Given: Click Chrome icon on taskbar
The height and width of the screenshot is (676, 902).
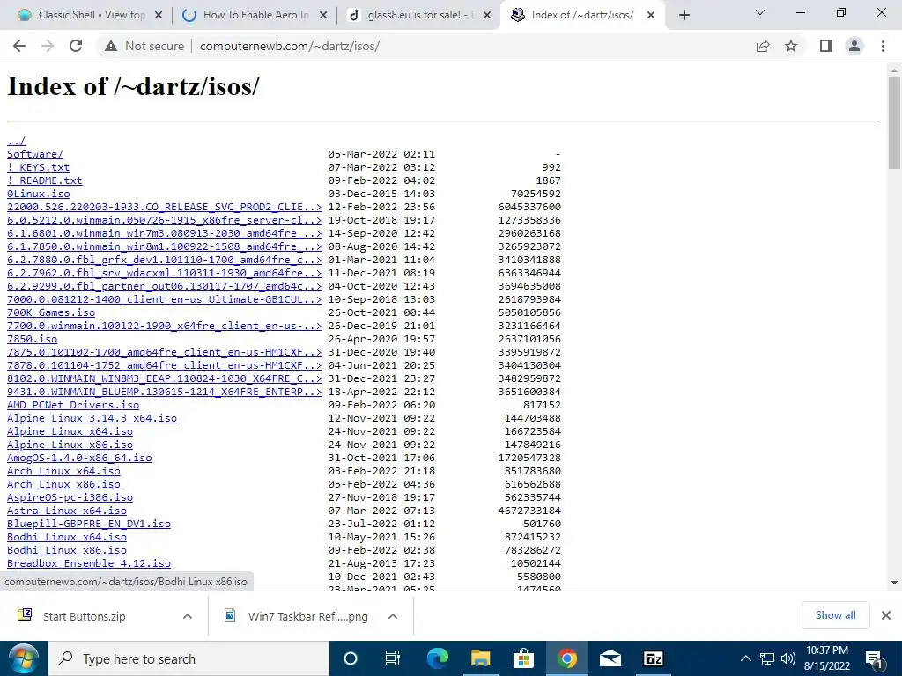Looking at the screenshot, I should pyautogui.click(x=566, y=658).
